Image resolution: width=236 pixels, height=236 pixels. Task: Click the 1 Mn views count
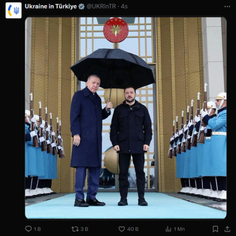coord(179,229)
